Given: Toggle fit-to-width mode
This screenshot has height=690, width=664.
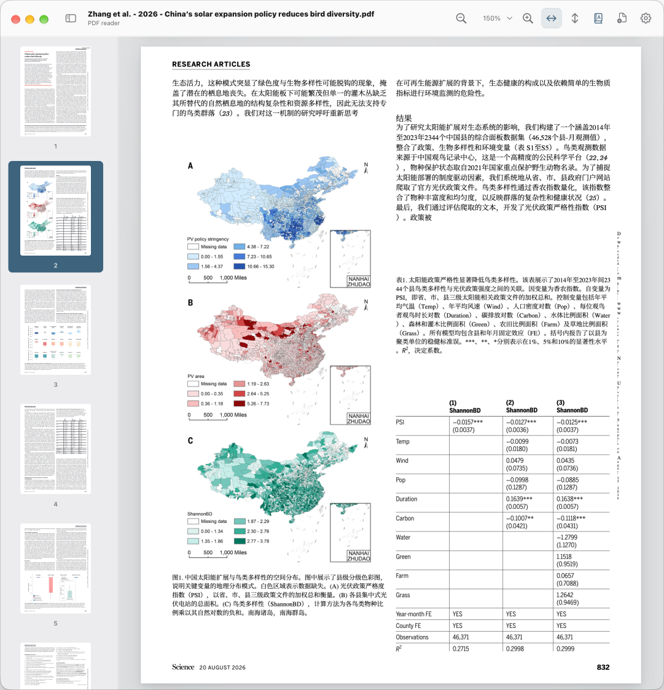Looking at the screenshot, I should click(552, 18).
